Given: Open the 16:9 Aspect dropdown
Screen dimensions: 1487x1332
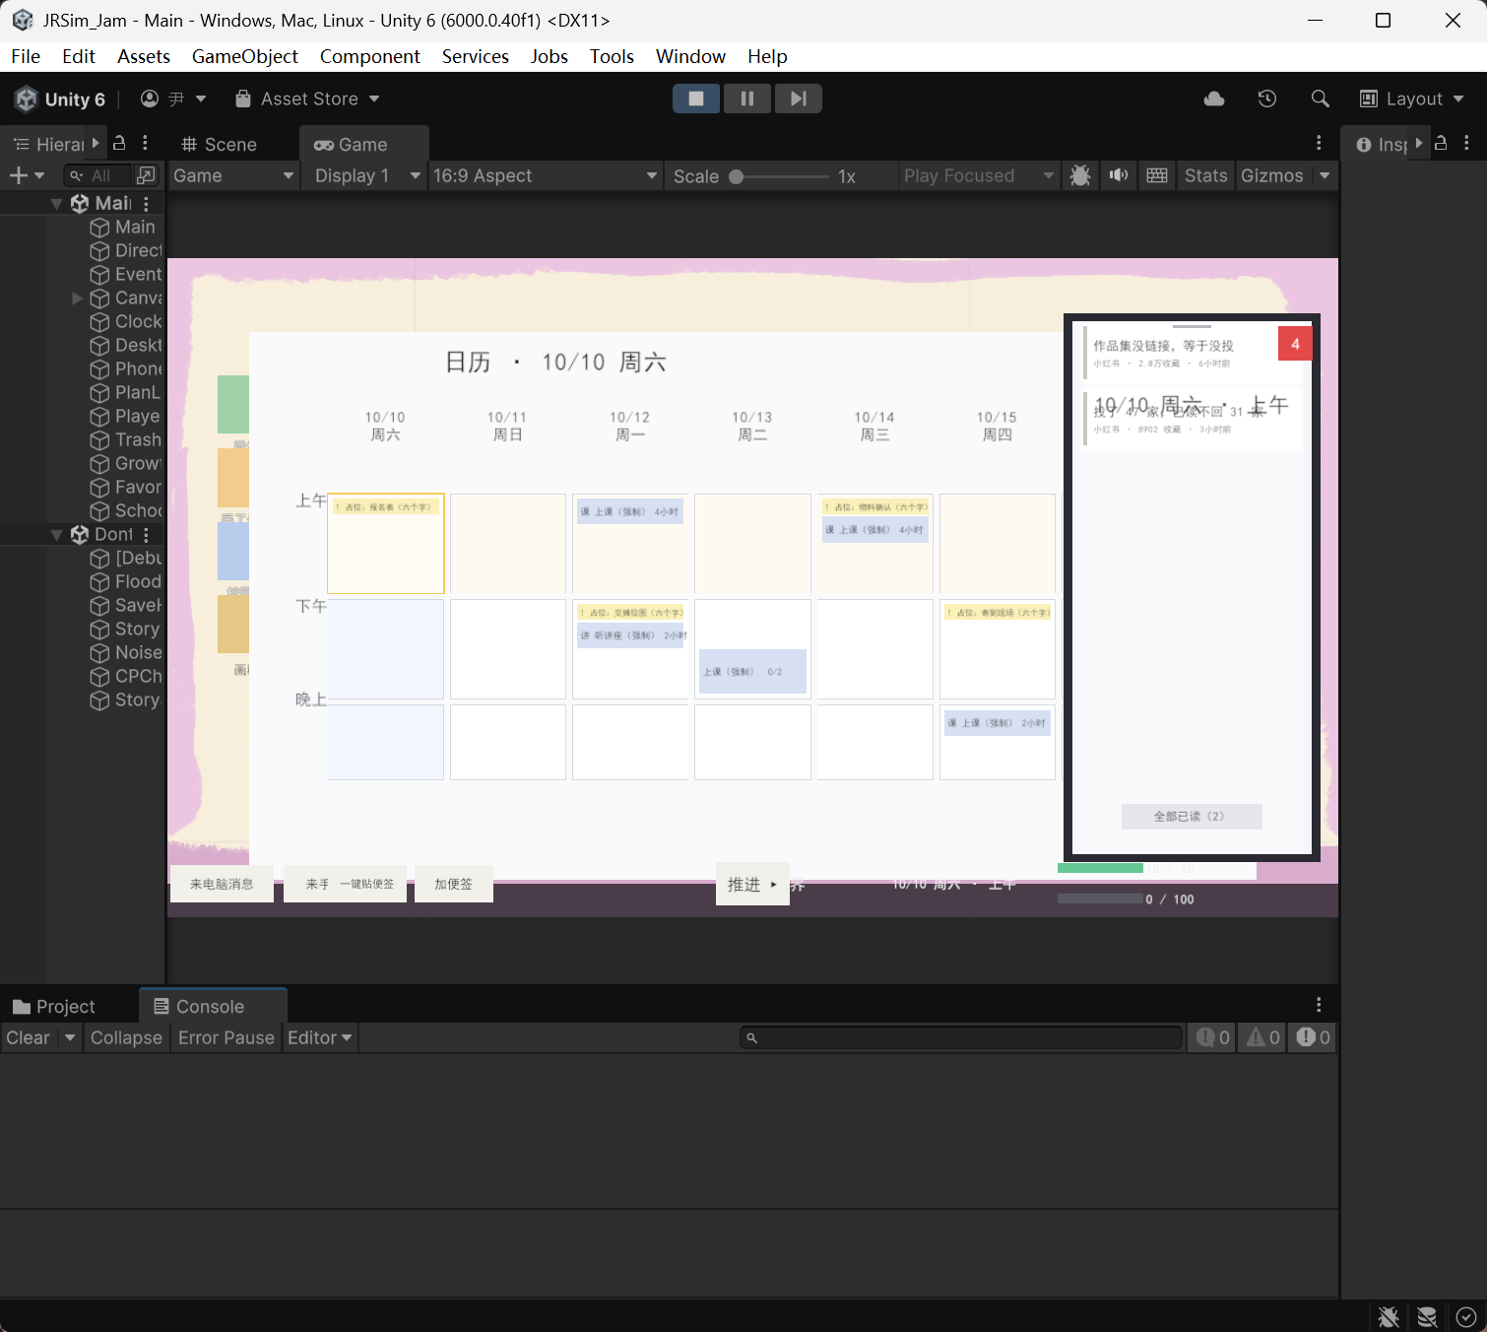Looking at the screenshot, I should pos(545,175).
